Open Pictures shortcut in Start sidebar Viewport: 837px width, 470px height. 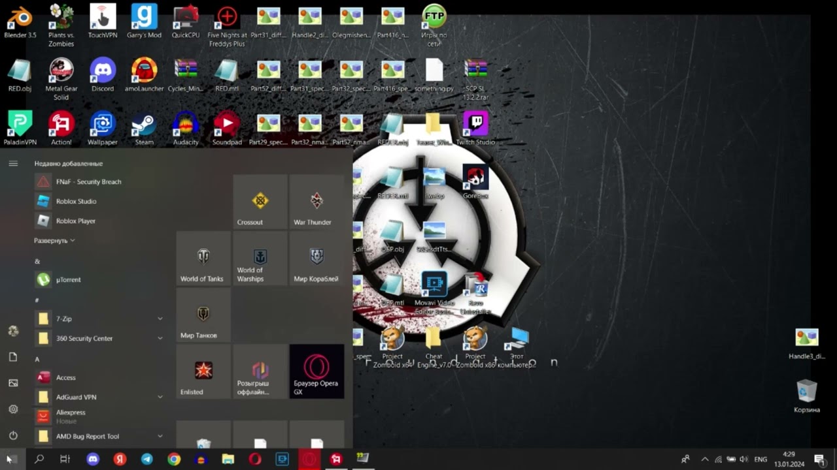[13, 383]
